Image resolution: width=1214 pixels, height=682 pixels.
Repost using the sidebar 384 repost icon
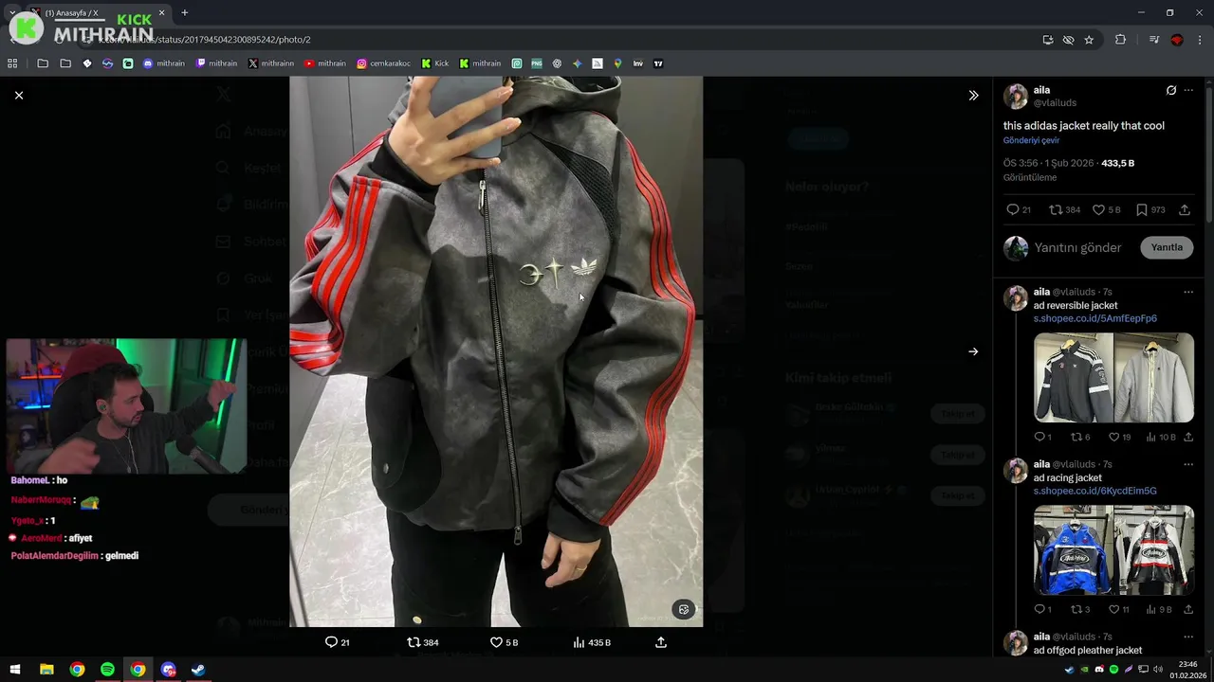tap(1056, 209)
